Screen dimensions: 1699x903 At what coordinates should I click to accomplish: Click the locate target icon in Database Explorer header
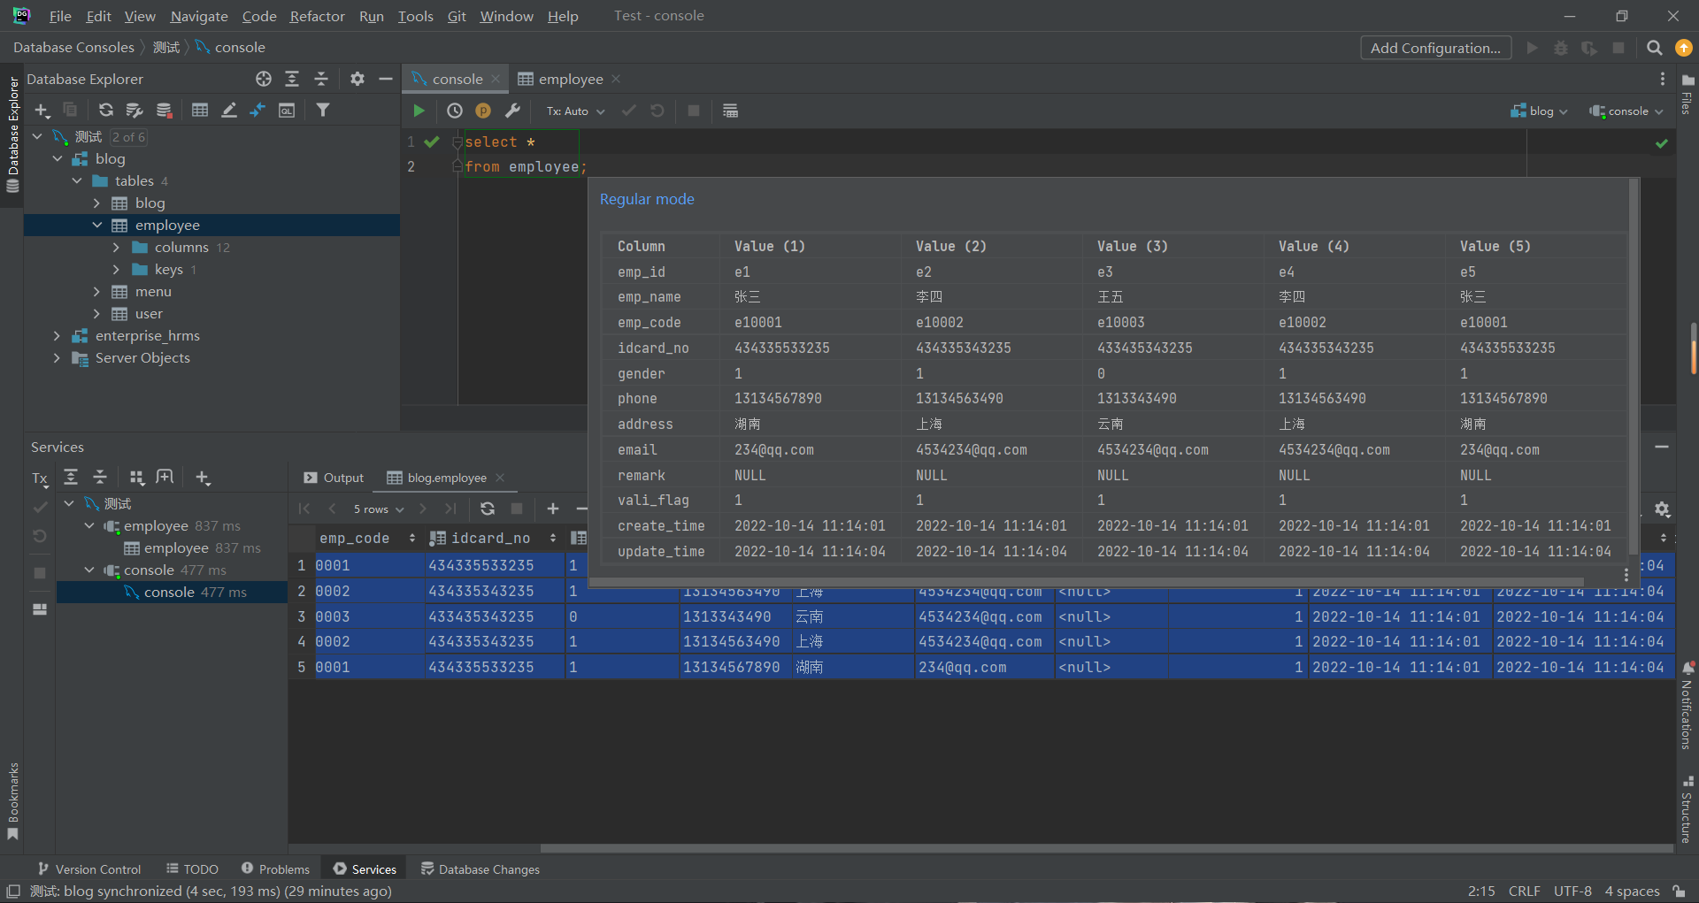[x=264, y=79]
